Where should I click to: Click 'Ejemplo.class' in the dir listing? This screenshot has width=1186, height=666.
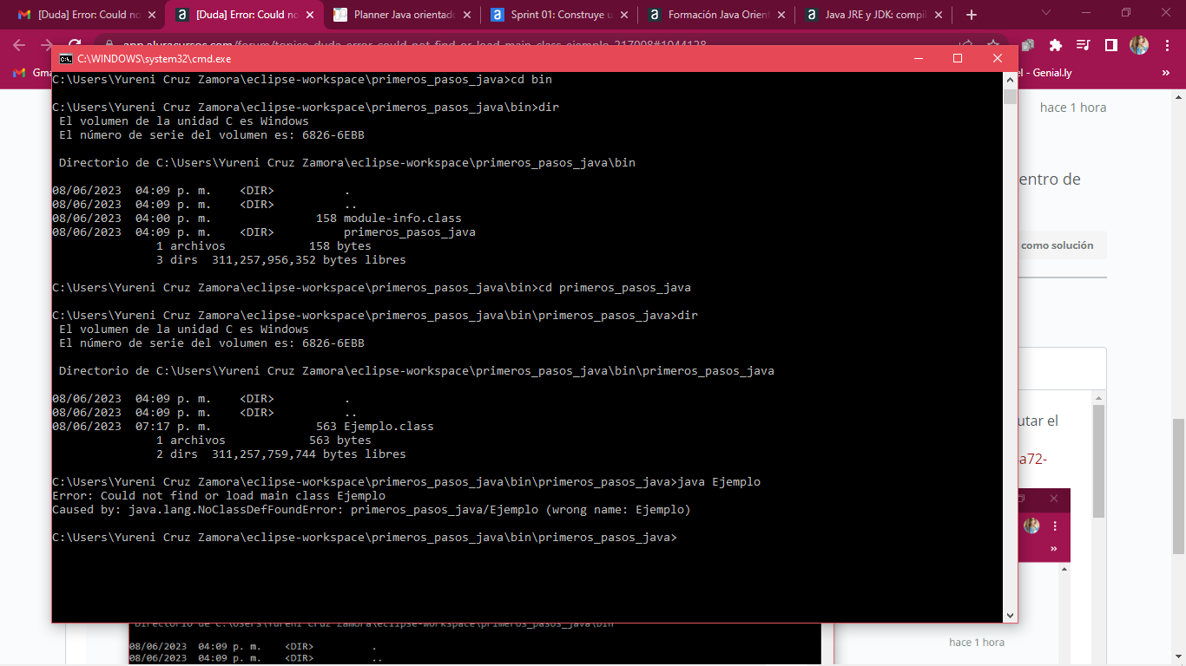(389, 427)
